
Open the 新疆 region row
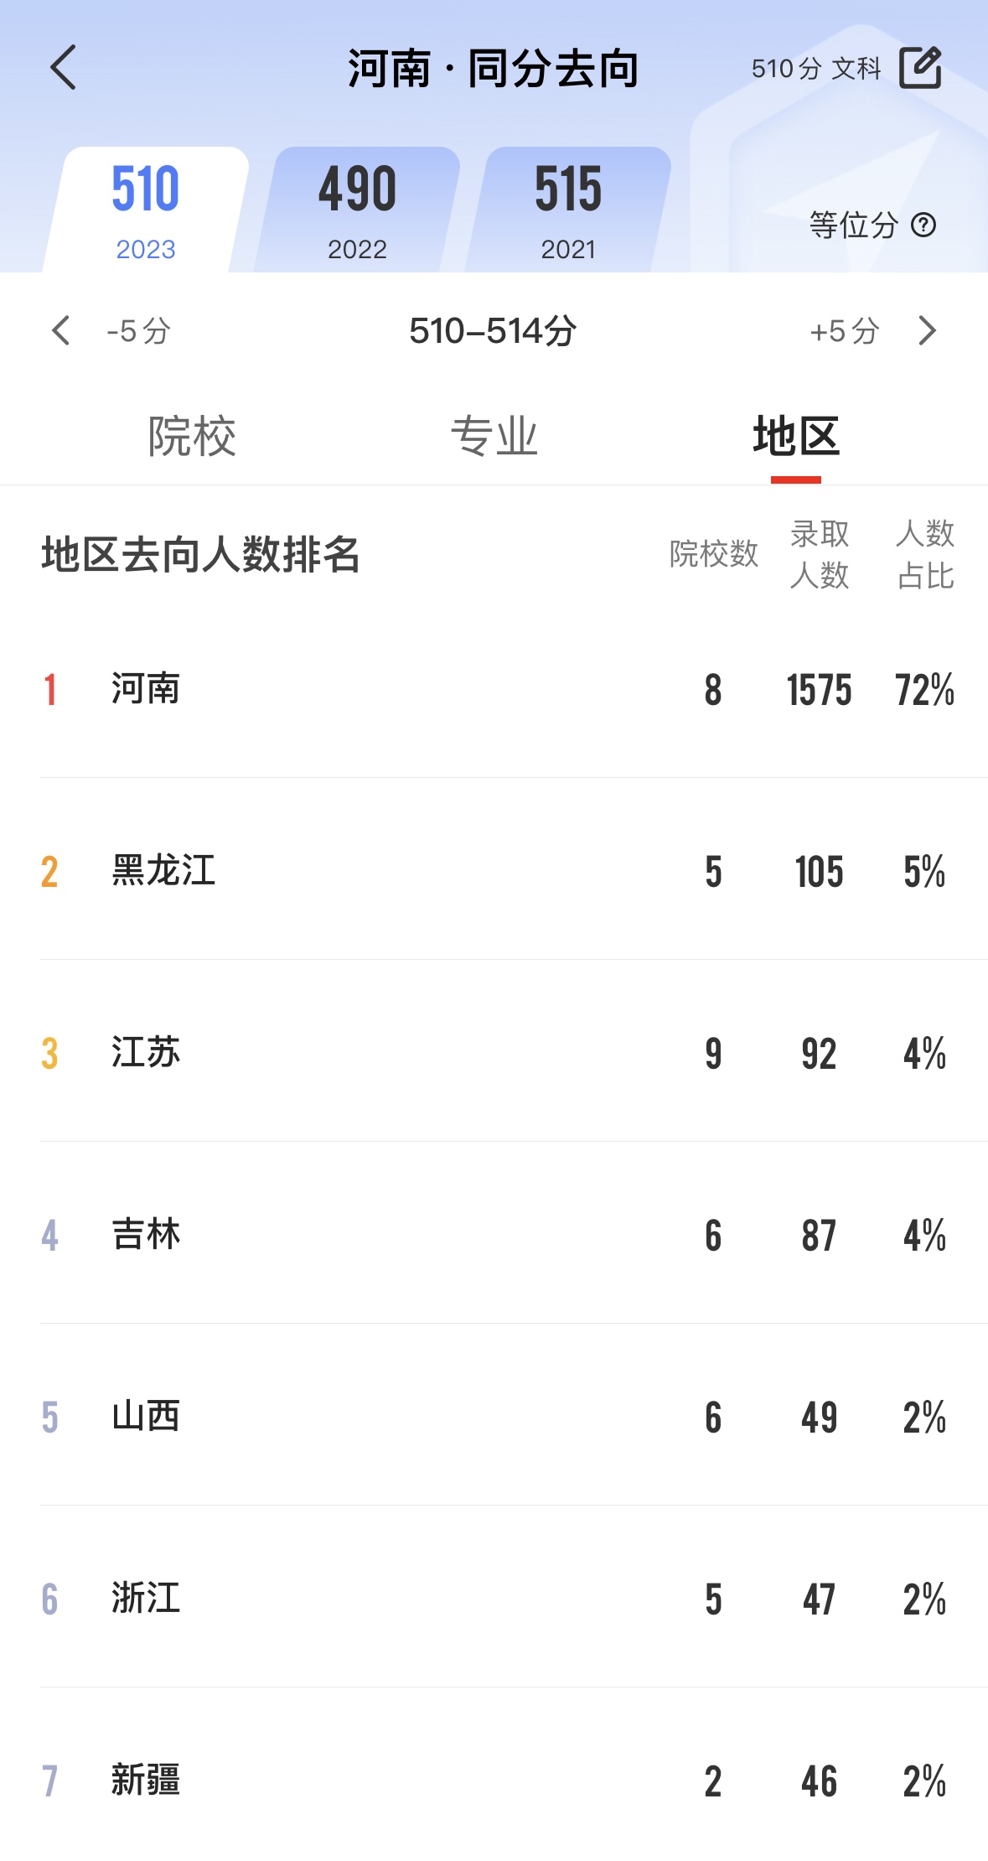(x=494, y=1781)
